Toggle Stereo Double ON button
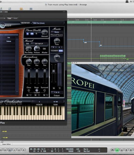Screen dimensions: 134x155 [32, 34]
